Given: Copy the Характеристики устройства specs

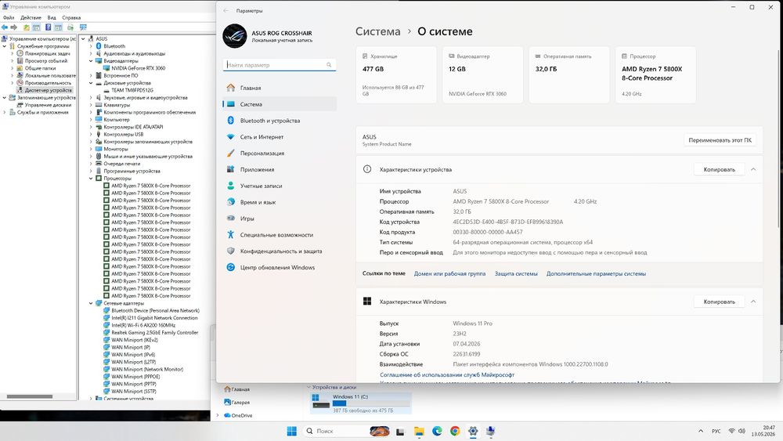Looking at the screenshot, I should tap(719, 169).
